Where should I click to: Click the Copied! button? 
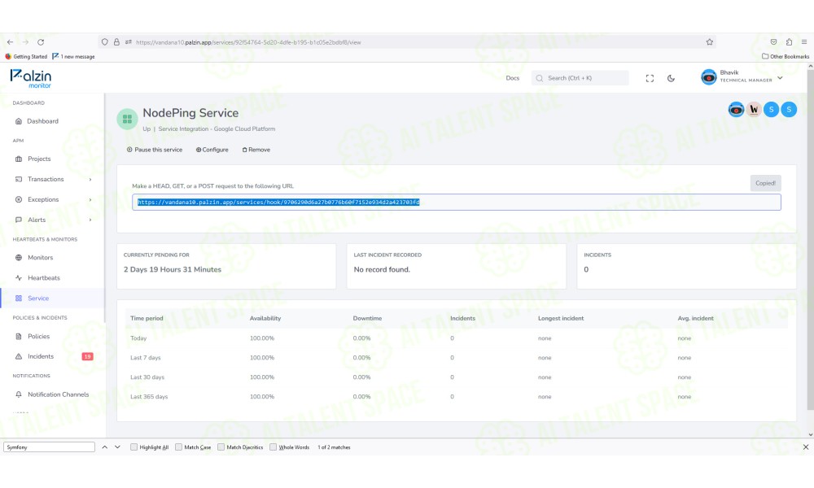[x=765, y=183]
